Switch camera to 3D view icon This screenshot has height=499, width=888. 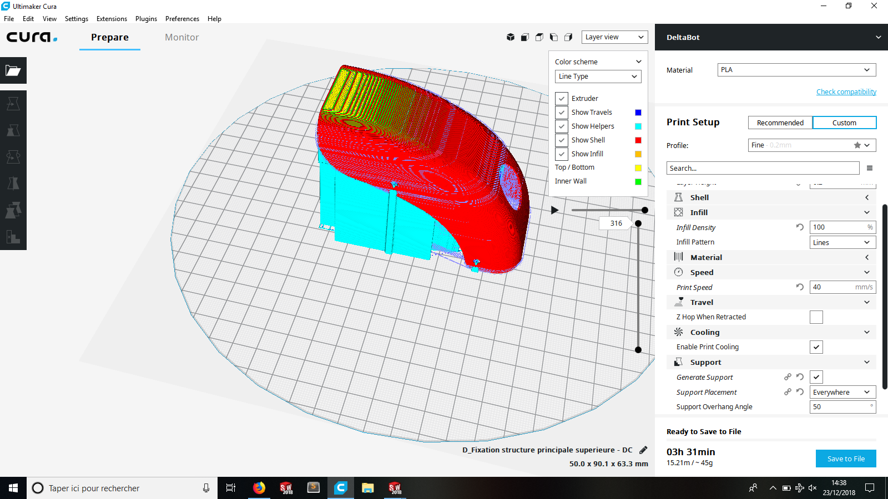pos(511,37)
